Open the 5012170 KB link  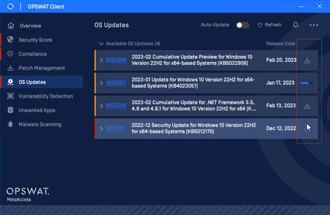pyautogui.click(x=115, y=128)
